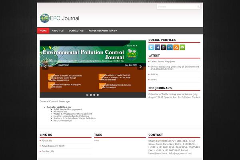
Task: Open the LinkedIn social profile icon
Action: click(170, 47)
